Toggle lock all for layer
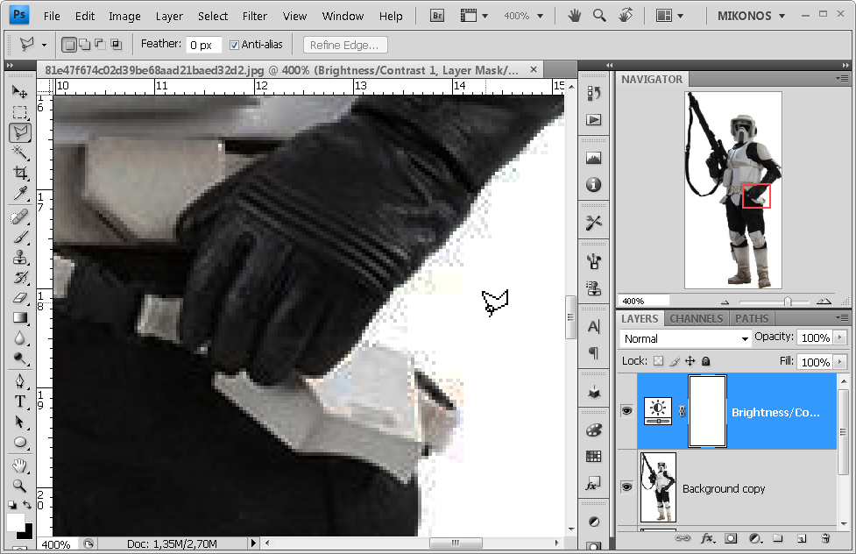The image size is (856, 554). (x=705, y=361)
